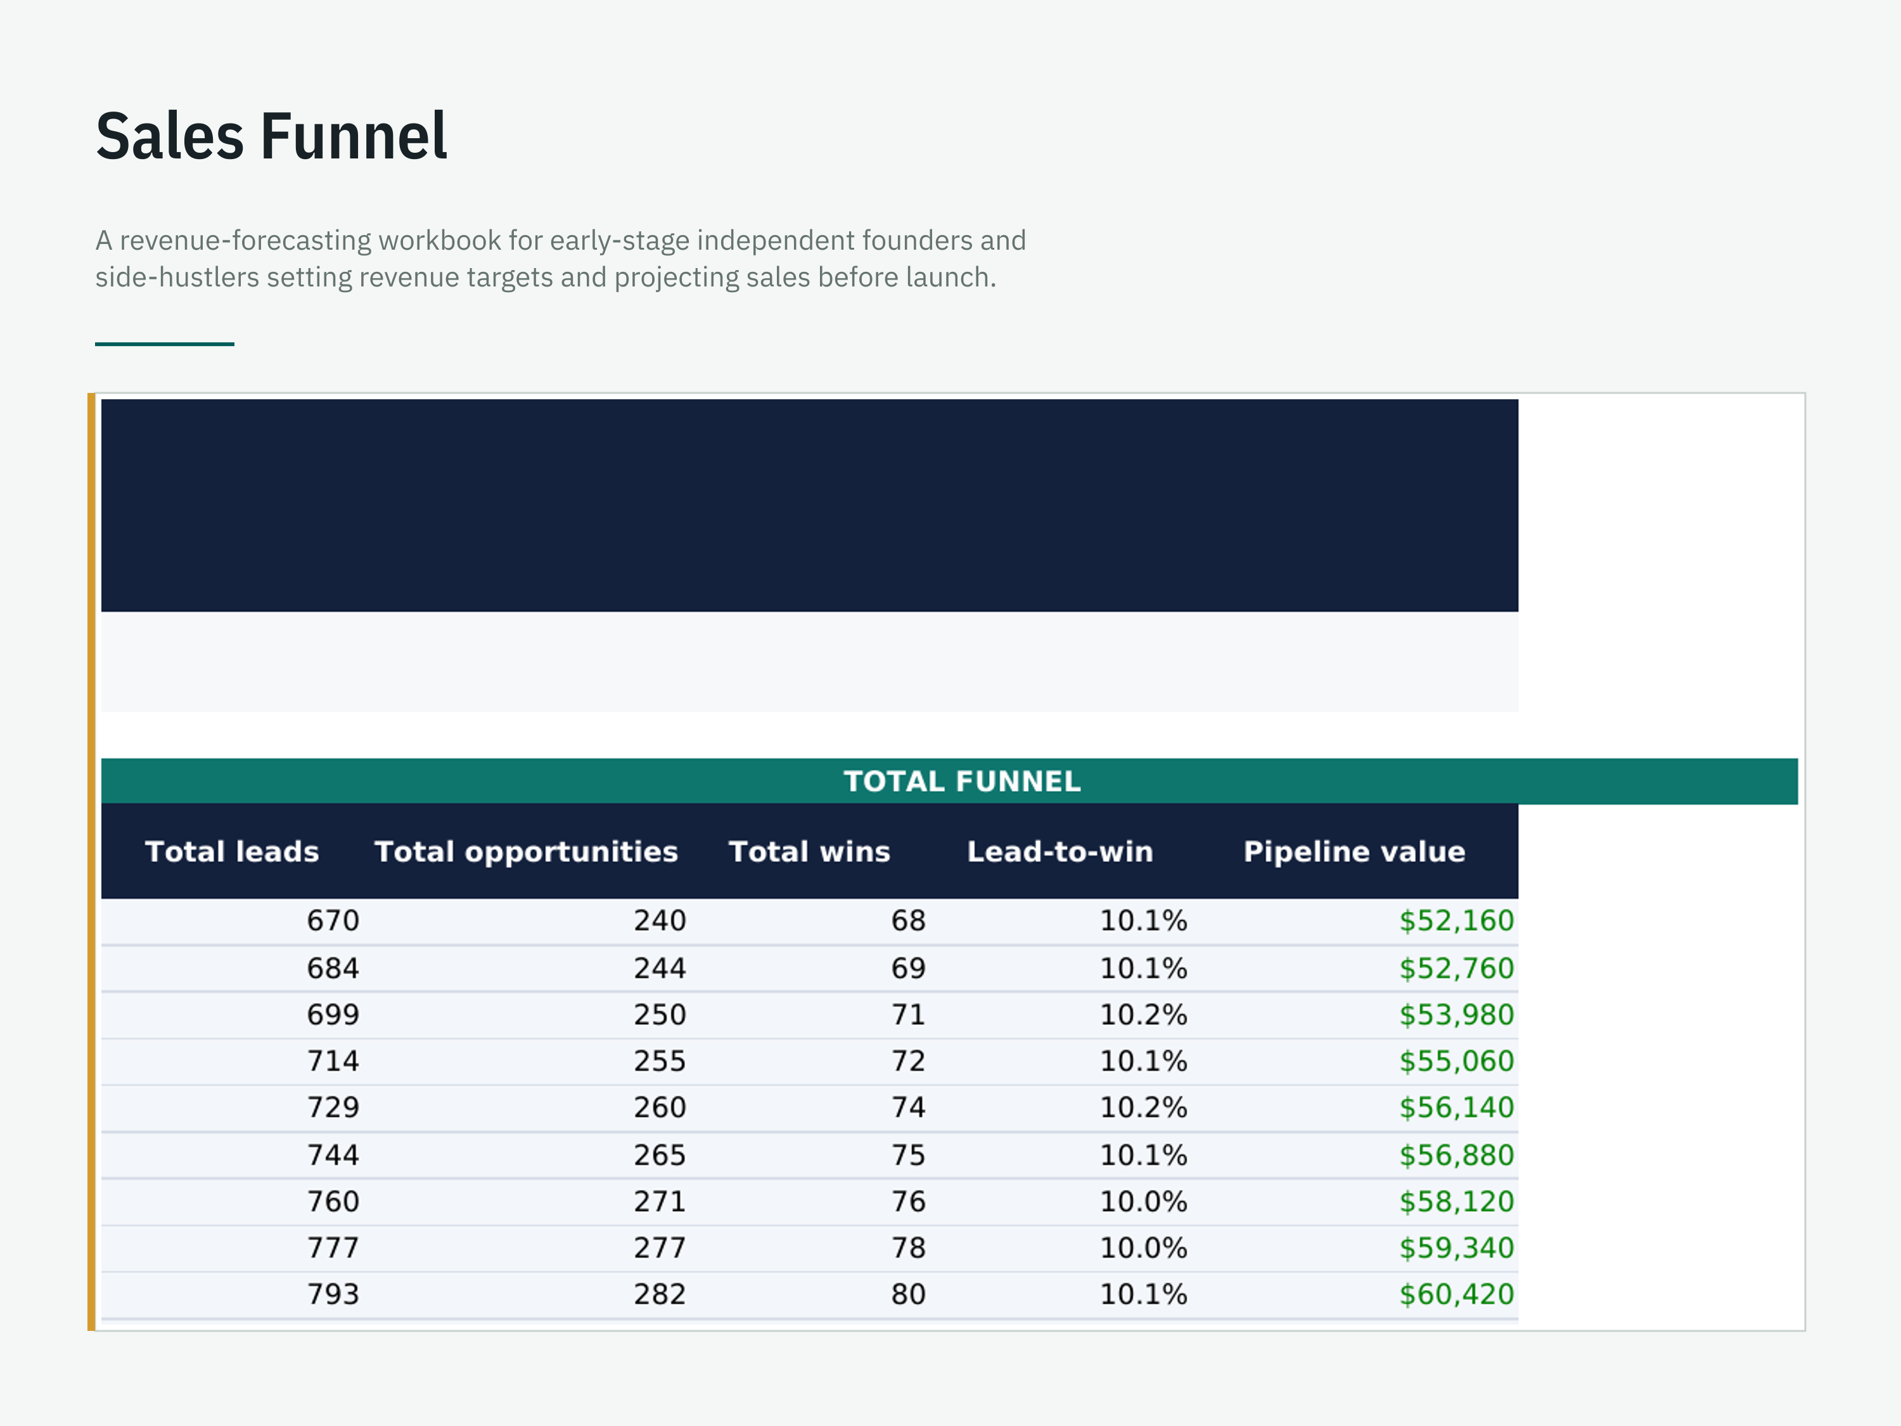Click the $52,760 pipeline value
1901x1426 pixels.
coord(1457,968)
